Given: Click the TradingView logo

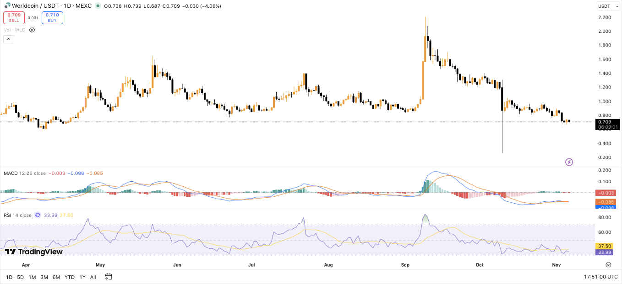Looking at the screenshot, I should coord(33,252).
